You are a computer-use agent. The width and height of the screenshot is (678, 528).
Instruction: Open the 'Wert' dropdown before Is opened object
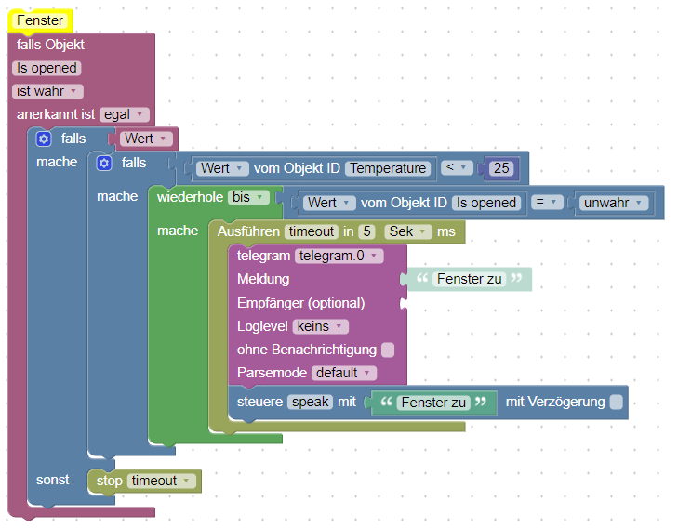click(329, 203)
